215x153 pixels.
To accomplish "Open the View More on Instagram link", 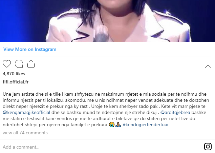I will (30, 49).
